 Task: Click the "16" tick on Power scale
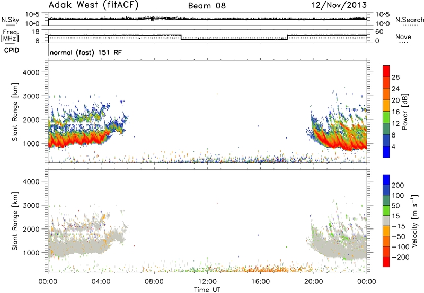[x=395, y=112]
